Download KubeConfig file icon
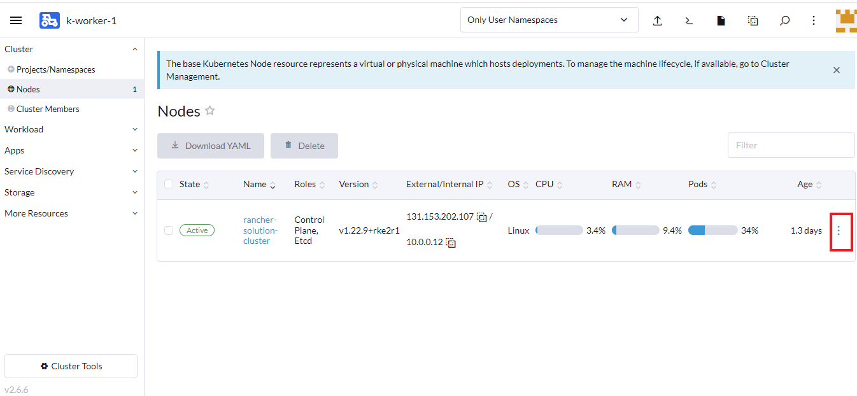This screenshot has height=396, width=857. 721,20
